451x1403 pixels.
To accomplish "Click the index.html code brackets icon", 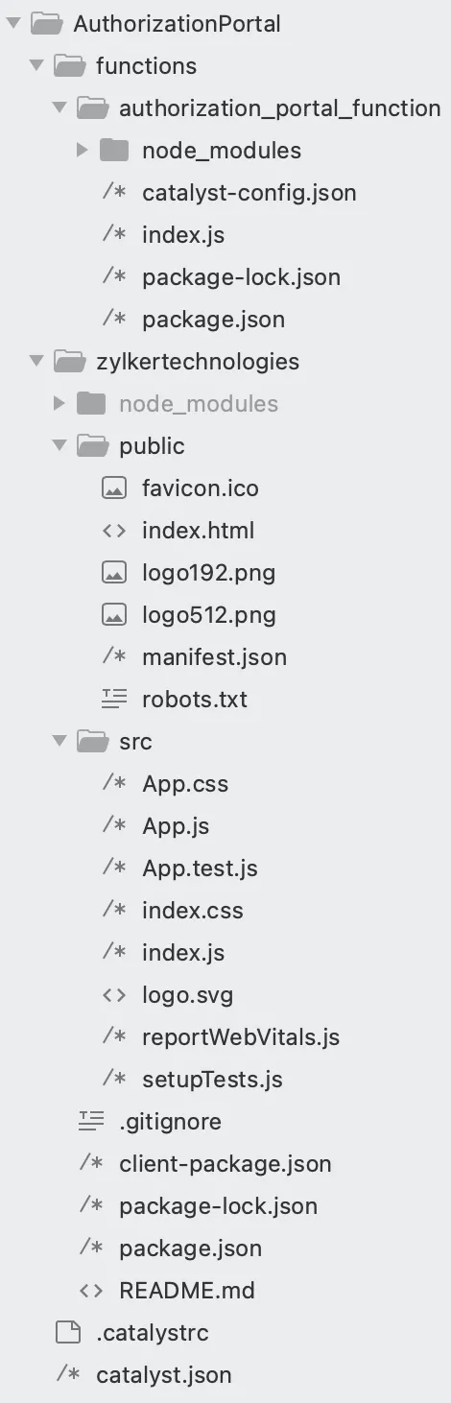I will click(114, 531).
